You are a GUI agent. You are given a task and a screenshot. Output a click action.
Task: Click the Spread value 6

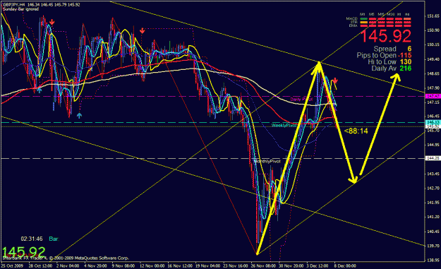tap(409, 49)
